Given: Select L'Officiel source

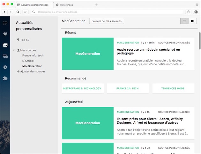Looking at the screenshot, I should tap(28, 61).
